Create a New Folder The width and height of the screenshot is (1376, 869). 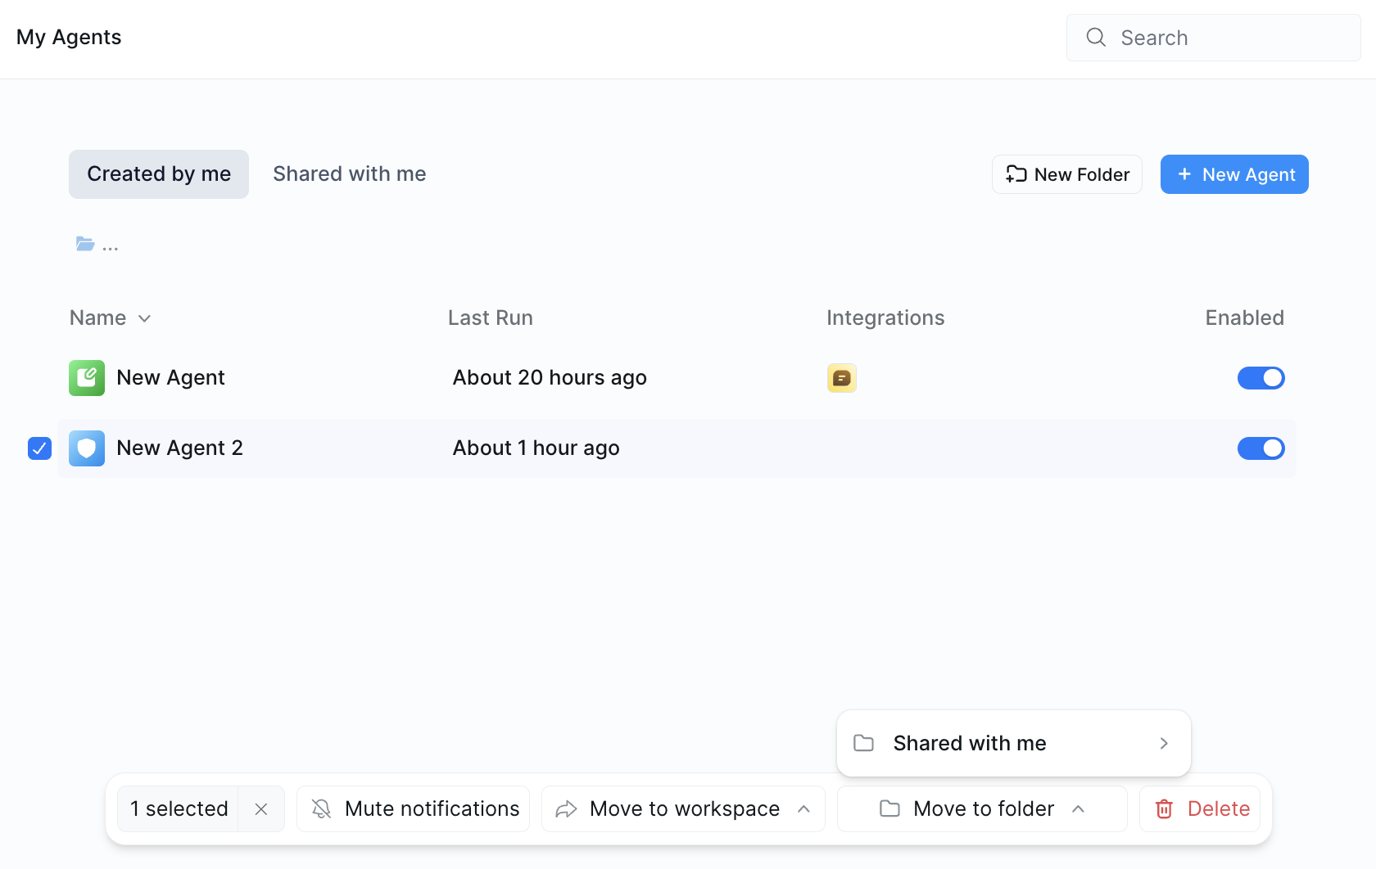click(1066, 173)
